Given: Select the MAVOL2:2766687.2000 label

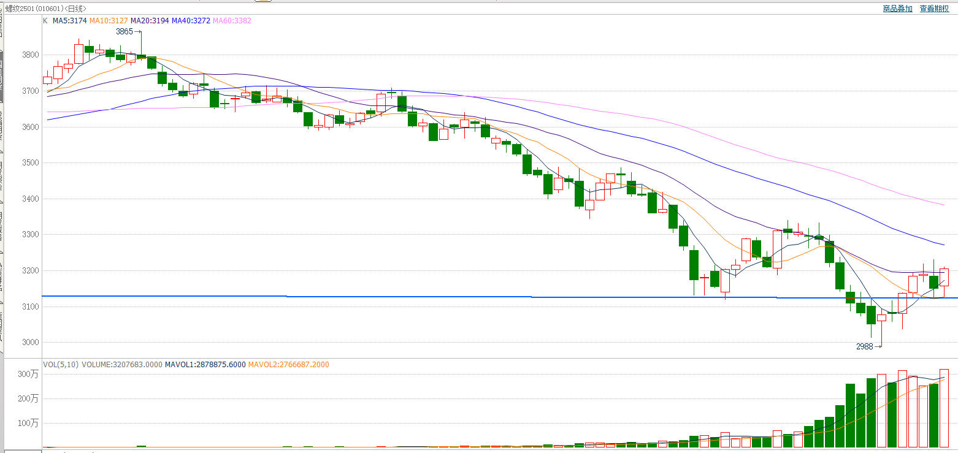Looking at the screenshot, I should click(288, 365).
